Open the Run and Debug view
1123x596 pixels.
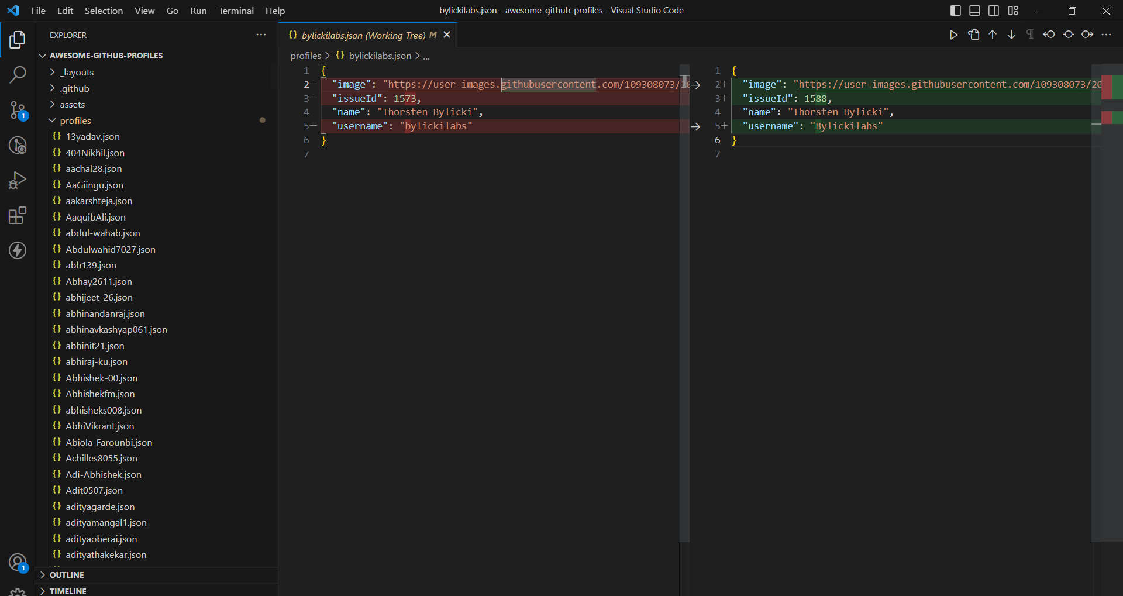coord(18,180)
